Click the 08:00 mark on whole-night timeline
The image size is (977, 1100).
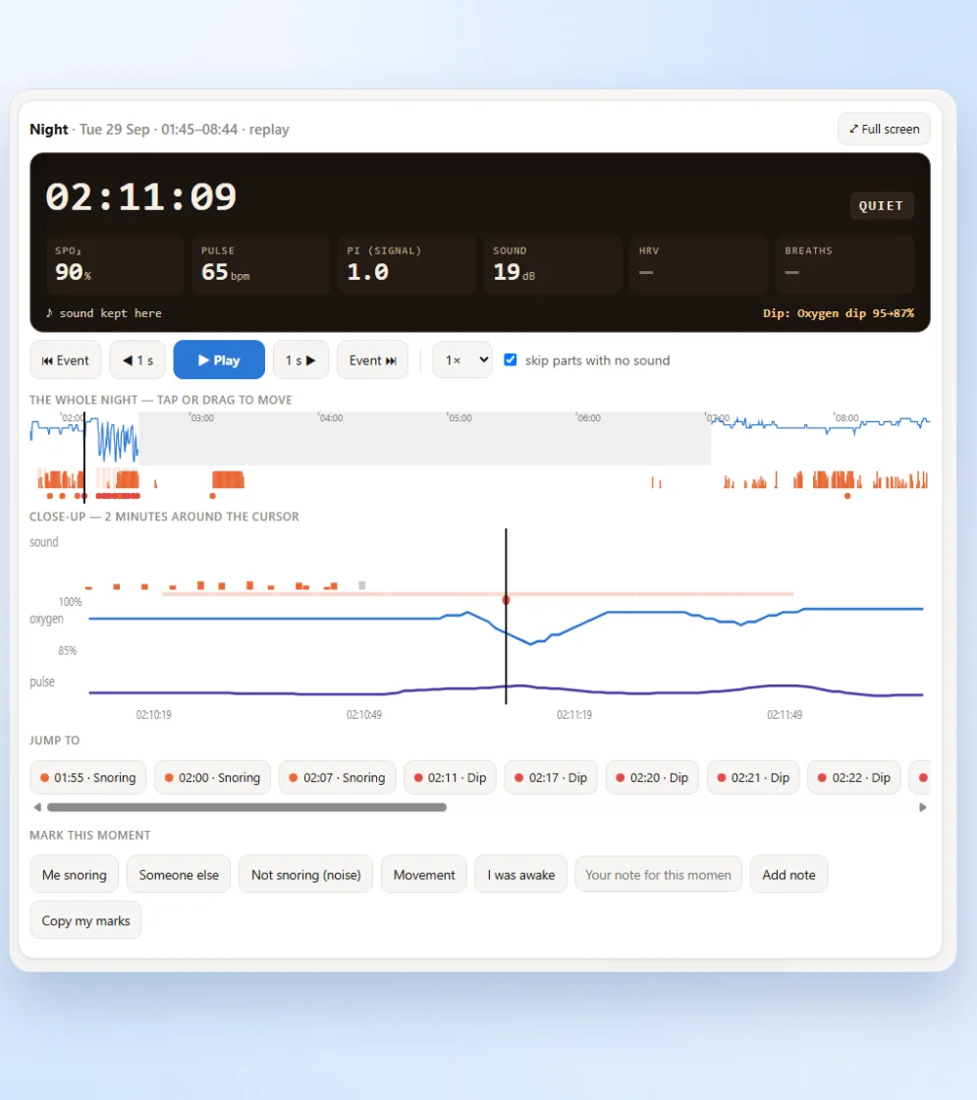coord(846,418)
